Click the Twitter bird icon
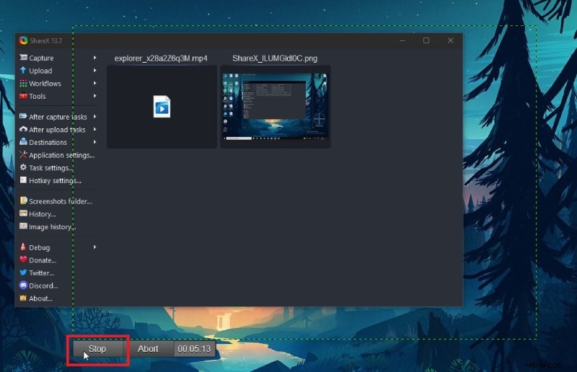This screenshot has width=577, height=372. click(23, 273)
